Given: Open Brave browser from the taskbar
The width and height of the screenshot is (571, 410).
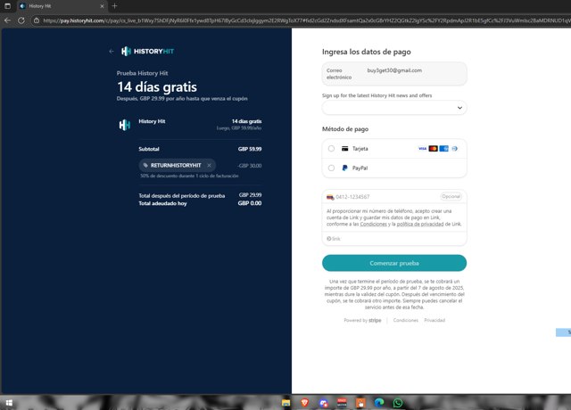Looking at the screenshot, I should pos(305,403).
